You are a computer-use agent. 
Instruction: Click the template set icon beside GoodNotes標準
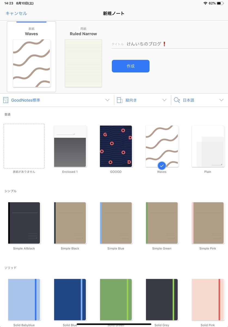pyautogui.click(x=6, y=100)
